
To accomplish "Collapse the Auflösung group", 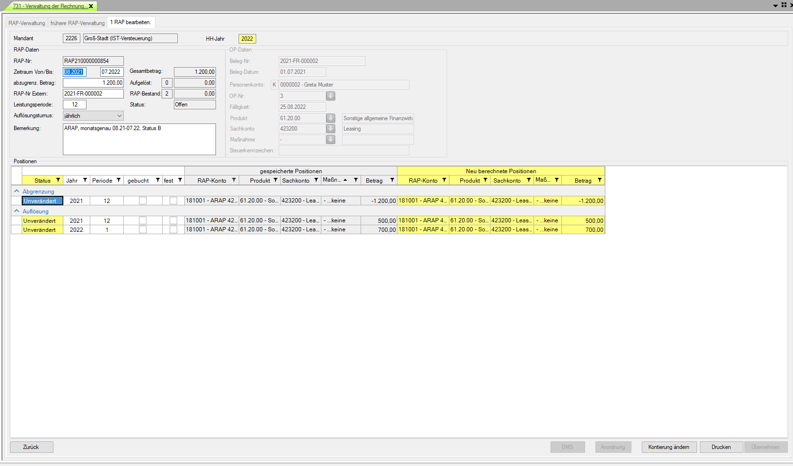I will pyautogui.click(x=17, y=211).
